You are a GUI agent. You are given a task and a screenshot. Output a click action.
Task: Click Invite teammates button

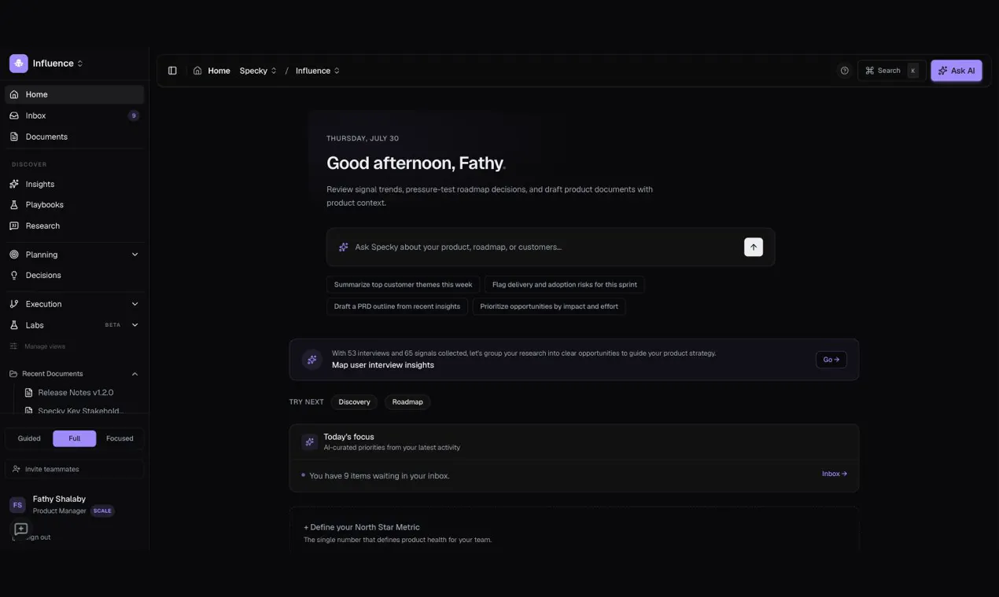tap(75, 469)
